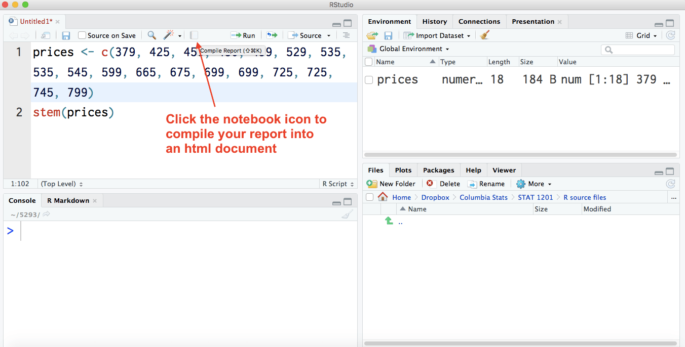This screenshot has width=685, height=347.
Task: Switch to the Connections tab
Action: (479, 22)
